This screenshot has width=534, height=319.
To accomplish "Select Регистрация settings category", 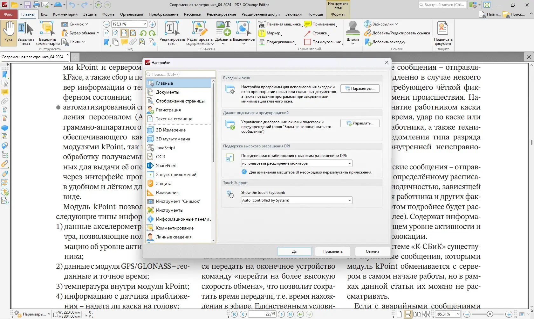I will [178, 110].
